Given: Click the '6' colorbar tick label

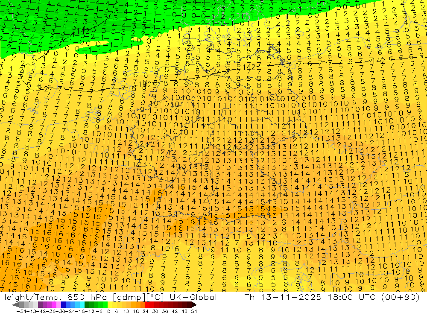Looking at the screenshot, I should click(116, 311).
